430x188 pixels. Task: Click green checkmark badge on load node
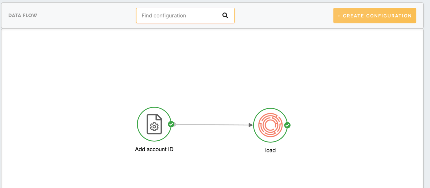[x=287, y=125]
